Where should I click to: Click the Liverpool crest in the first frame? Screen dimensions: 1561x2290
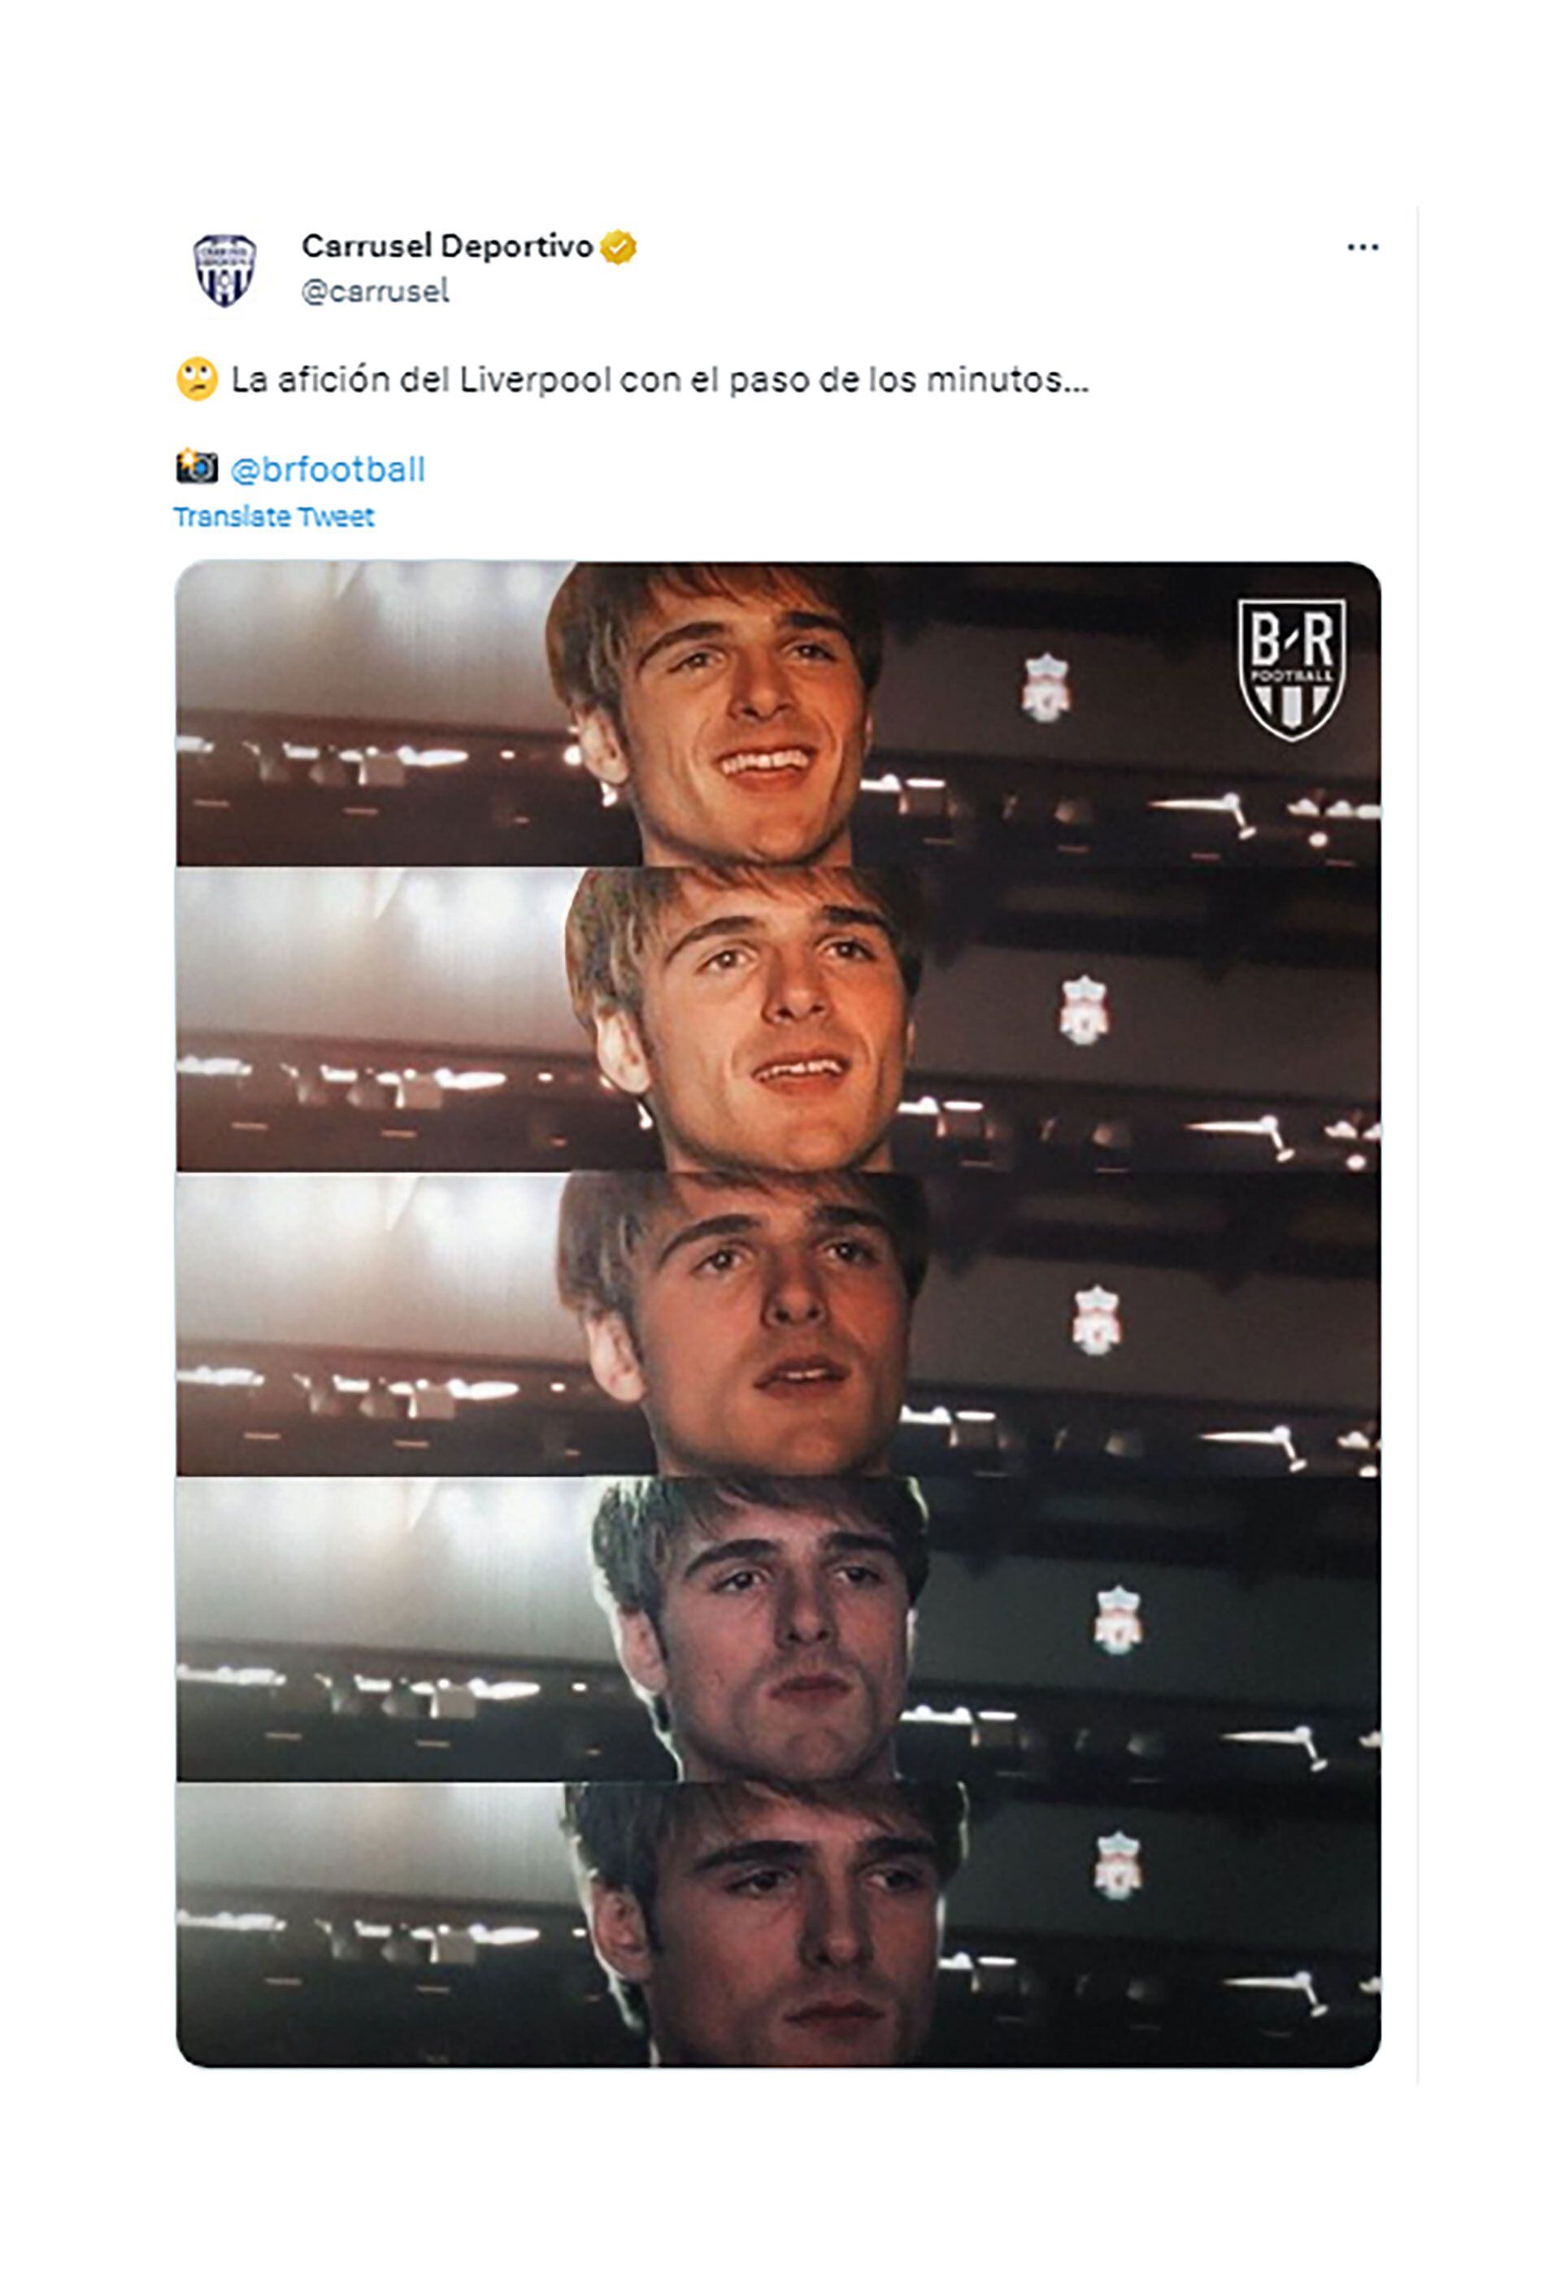pyautogui.click(x=1046, y=688)
